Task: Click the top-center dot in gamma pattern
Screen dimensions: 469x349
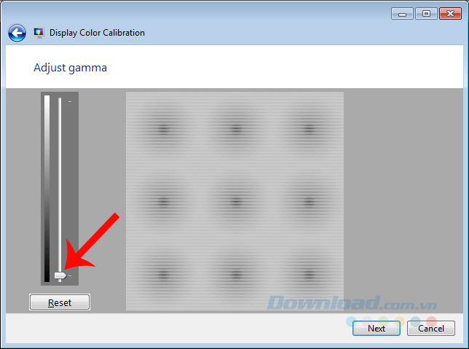Action: (x=236, y=129)
